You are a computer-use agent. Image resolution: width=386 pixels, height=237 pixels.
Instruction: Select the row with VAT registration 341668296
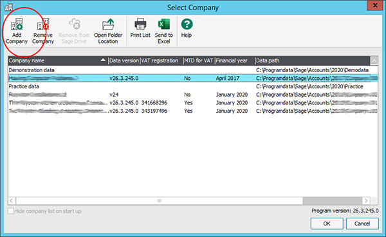click(x=193, y=103)
